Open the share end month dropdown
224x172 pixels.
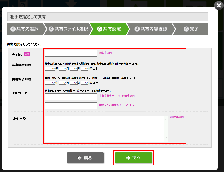pyautogui.click(x=62, y=83)
